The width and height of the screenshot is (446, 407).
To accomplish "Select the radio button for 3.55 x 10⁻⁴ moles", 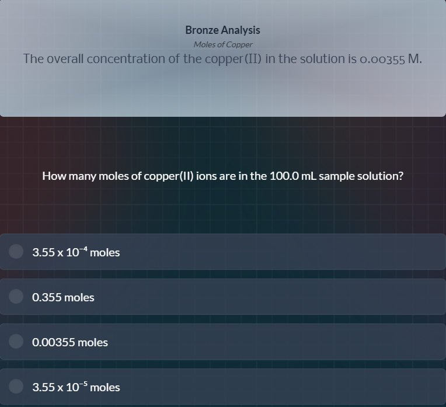I will pyautogui.click(x=16, y=252).
